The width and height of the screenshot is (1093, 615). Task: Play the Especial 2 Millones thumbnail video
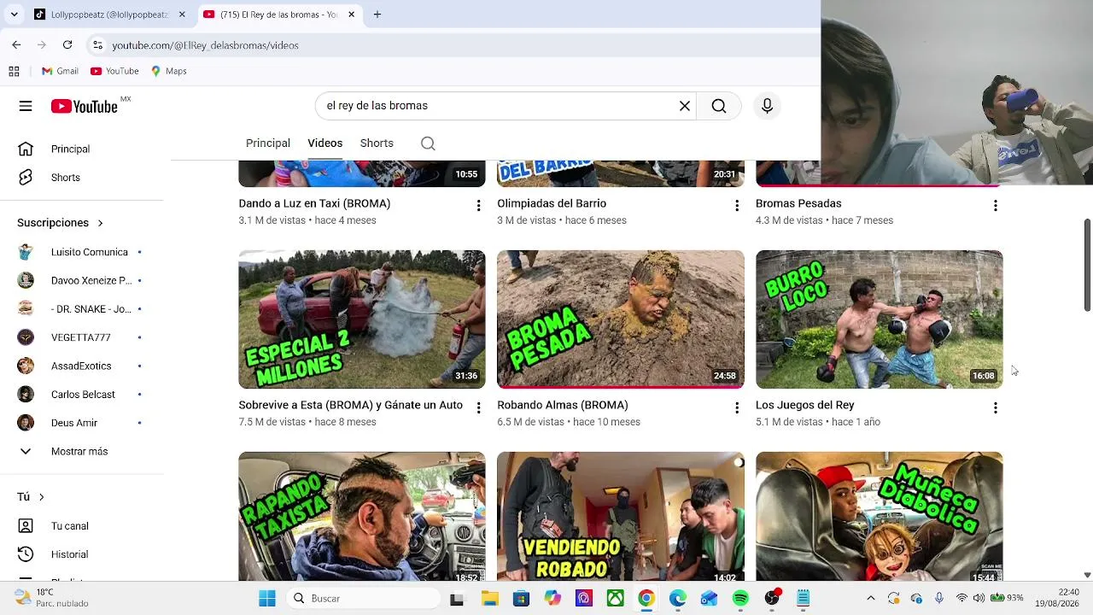click(362, 319)
